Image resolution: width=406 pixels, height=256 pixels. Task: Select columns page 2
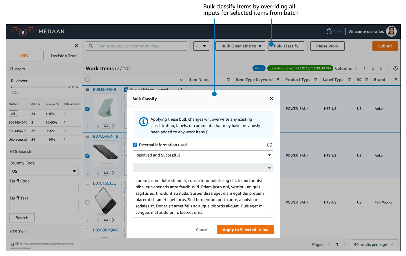(x=373, y=68)
